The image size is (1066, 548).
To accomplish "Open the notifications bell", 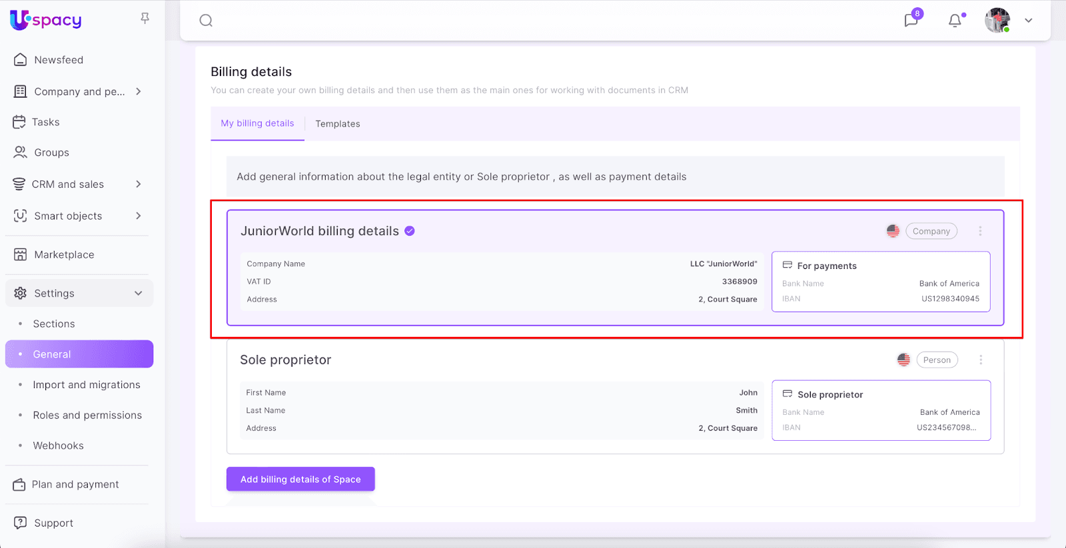I will [955, 21].
